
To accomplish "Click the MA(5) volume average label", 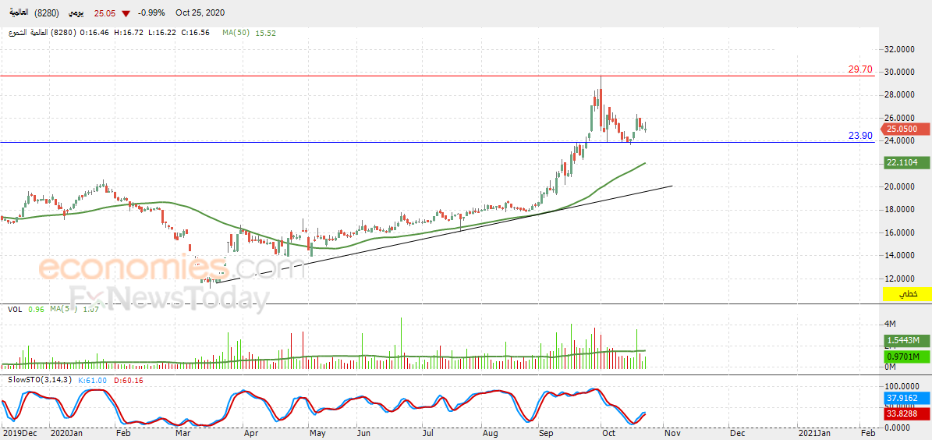I will (x=60, y=309).
